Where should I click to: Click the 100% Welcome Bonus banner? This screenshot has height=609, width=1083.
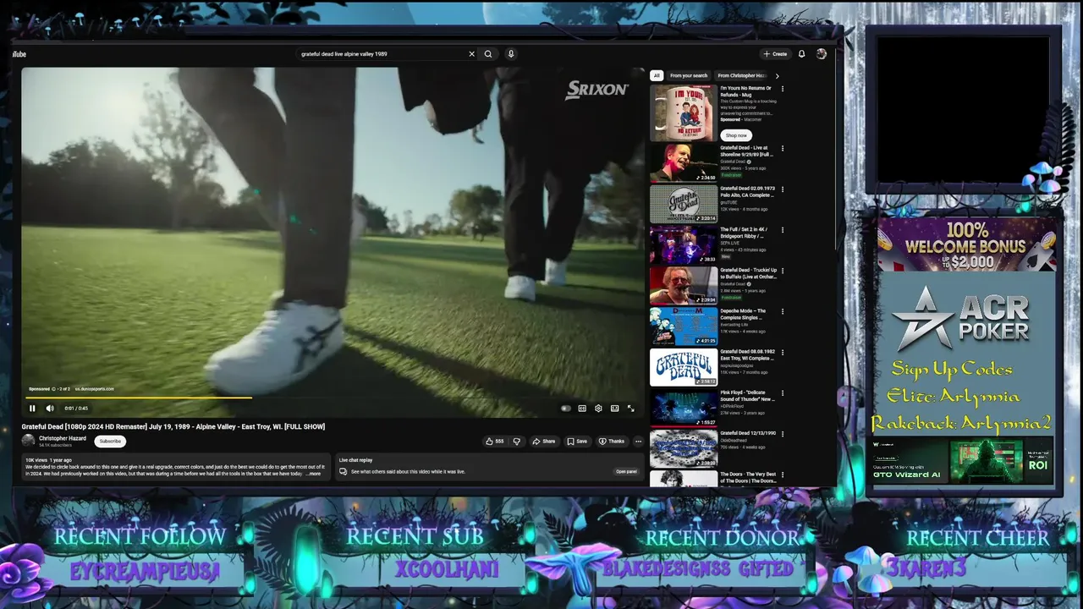(965, 244)
